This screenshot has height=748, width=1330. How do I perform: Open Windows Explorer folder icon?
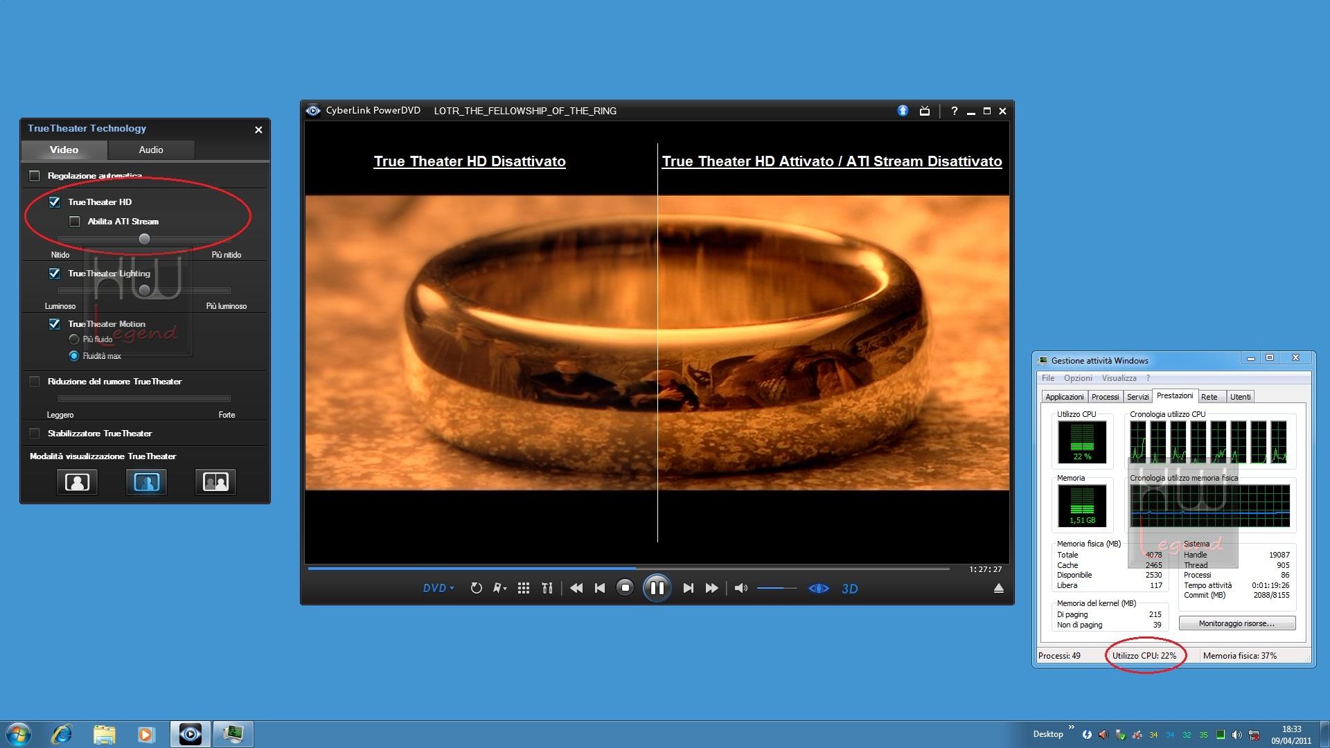[x=104, y=734]
